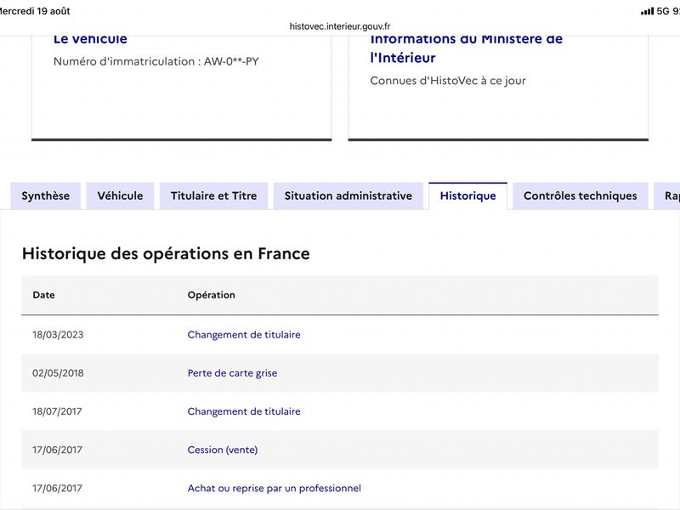Select the Situation administrative tab

pyautogui.click(x=348, y=196)
